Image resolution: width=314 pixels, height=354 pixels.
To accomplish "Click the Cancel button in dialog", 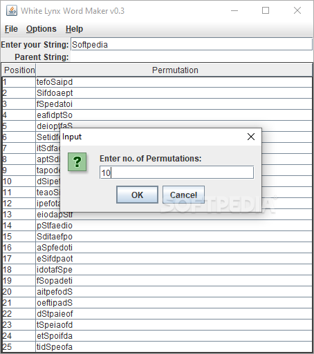I will click(183, 195).
